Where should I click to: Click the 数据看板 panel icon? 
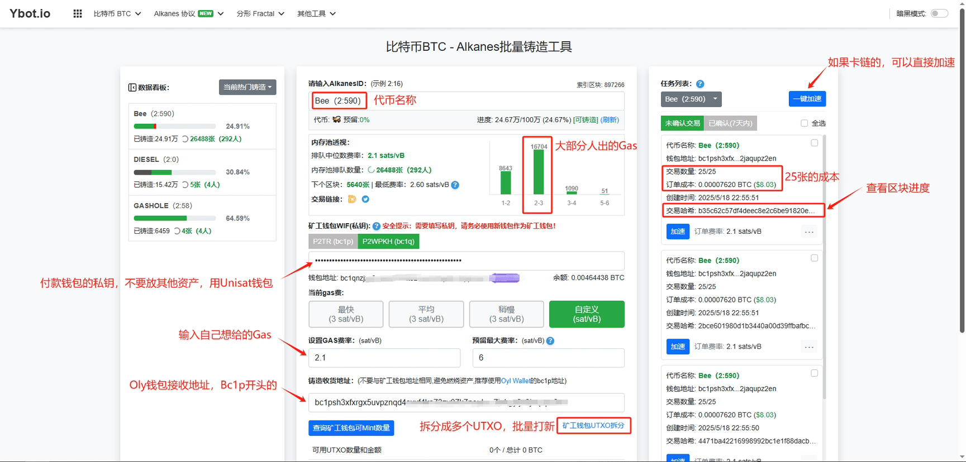coord(132,87)
